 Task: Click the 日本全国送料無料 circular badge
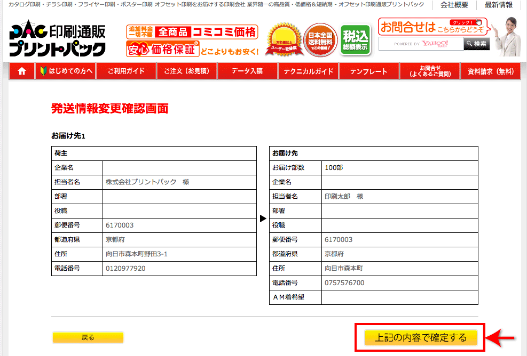[x=319, y=39]
